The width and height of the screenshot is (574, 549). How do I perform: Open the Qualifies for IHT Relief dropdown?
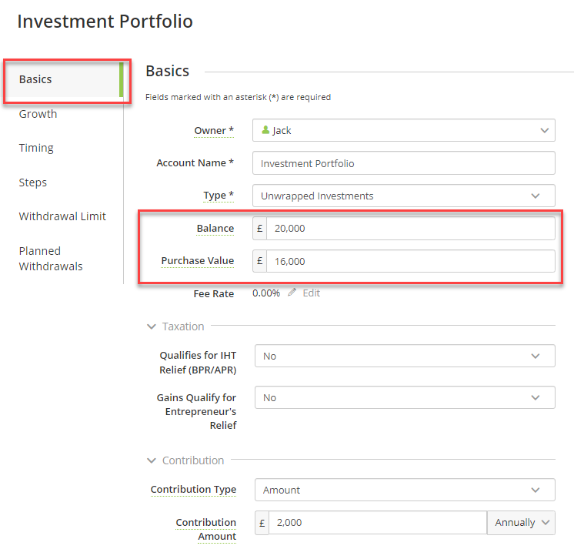(x=405, y=356)
